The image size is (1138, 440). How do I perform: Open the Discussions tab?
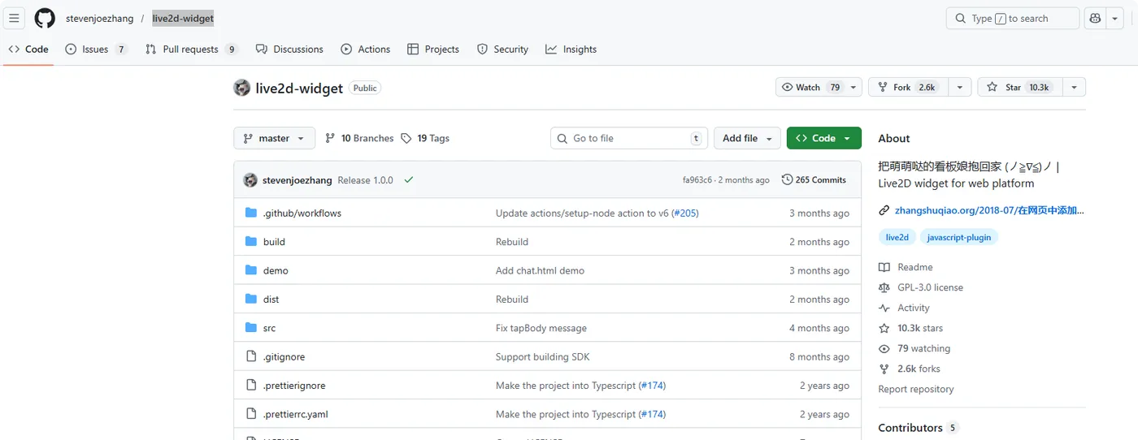[289, 50]
